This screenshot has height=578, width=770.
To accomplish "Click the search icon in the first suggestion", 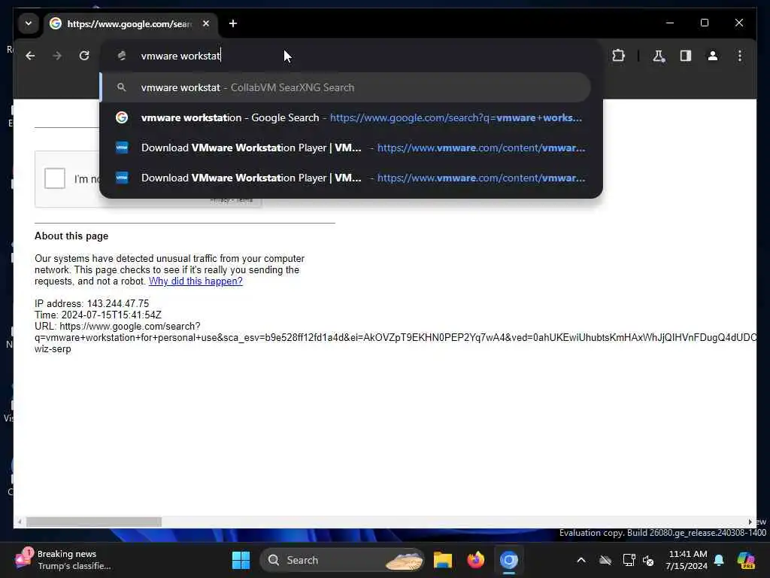I will point(121,87).
